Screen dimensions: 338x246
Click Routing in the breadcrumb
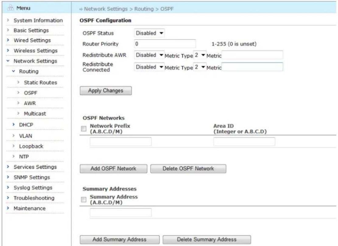pos(144,9)
